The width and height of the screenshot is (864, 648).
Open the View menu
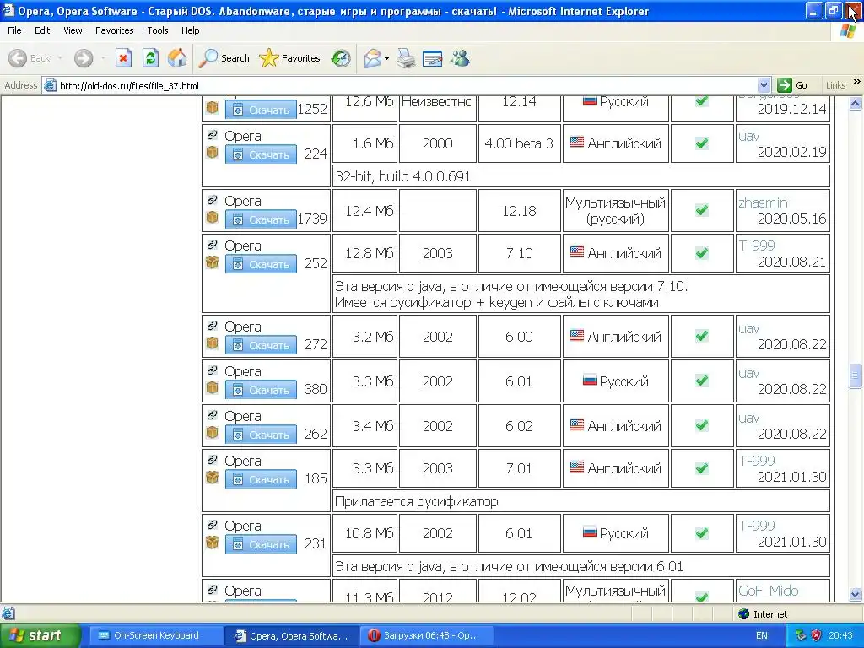click(73, 30)
